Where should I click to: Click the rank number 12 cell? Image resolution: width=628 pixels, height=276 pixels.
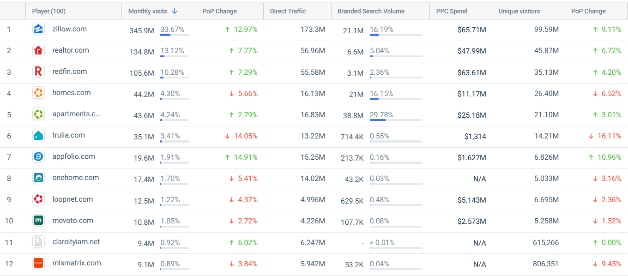(x=9, y=264)
